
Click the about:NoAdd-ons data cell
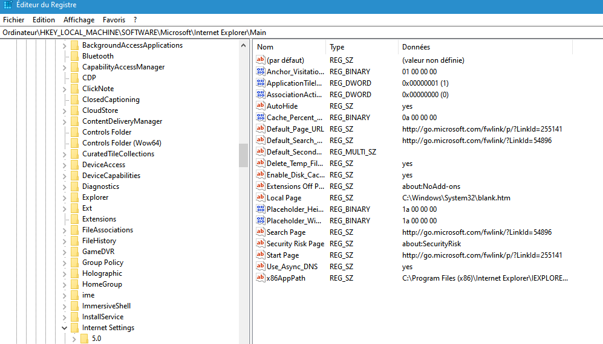(x=431, y=186)
